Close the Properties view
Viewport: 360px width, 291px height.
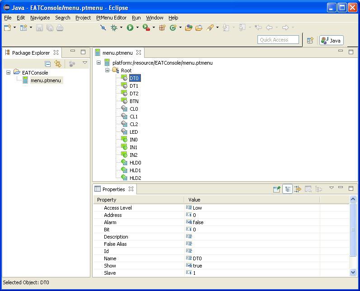(131, 189)
